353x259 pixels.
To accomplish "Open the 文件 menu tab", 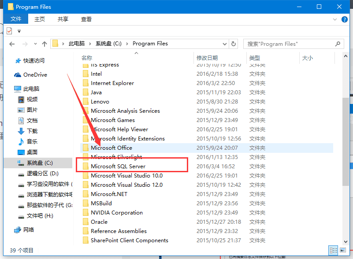I will 16,19.
